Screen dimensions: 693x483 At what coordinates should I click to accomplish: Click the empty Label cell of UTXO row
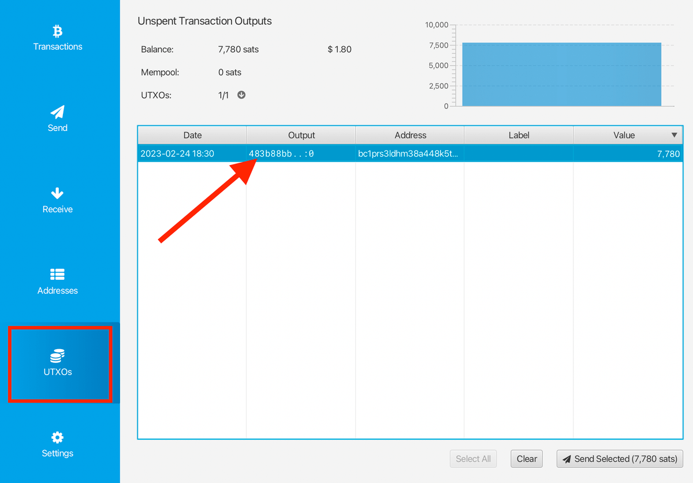point(519,154)
